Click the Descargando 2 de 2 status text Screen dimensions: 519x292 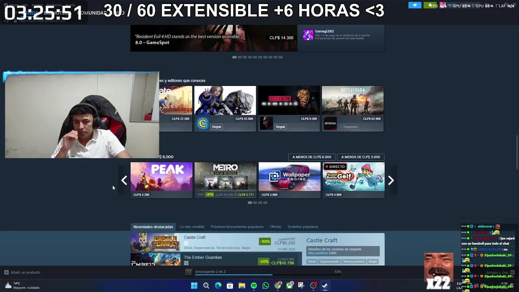point(210,272)
